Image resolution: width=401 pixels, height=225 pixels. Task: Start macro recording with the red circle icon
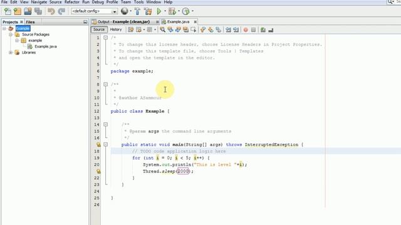click(x=246, y=30)
